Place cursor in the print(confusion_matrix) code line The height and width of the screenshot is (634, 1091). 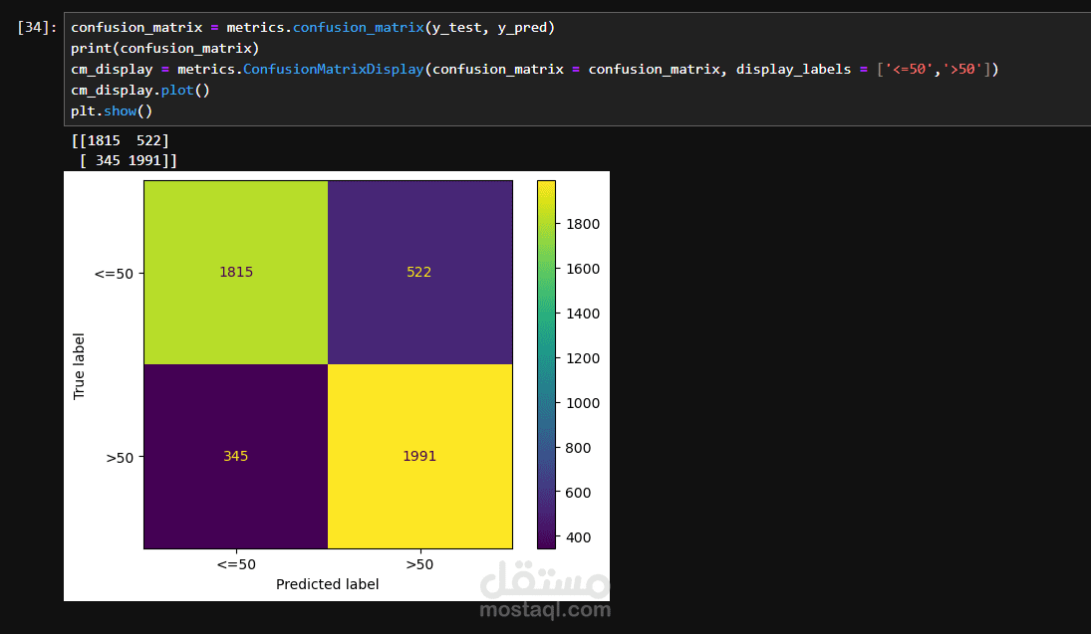[x=163, y=48]
